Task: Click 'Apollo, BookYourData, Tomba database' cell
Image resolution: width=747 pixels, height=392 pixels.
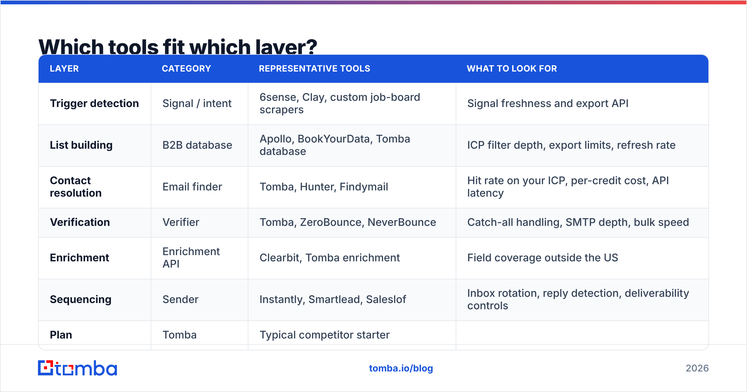Action: 352,145
